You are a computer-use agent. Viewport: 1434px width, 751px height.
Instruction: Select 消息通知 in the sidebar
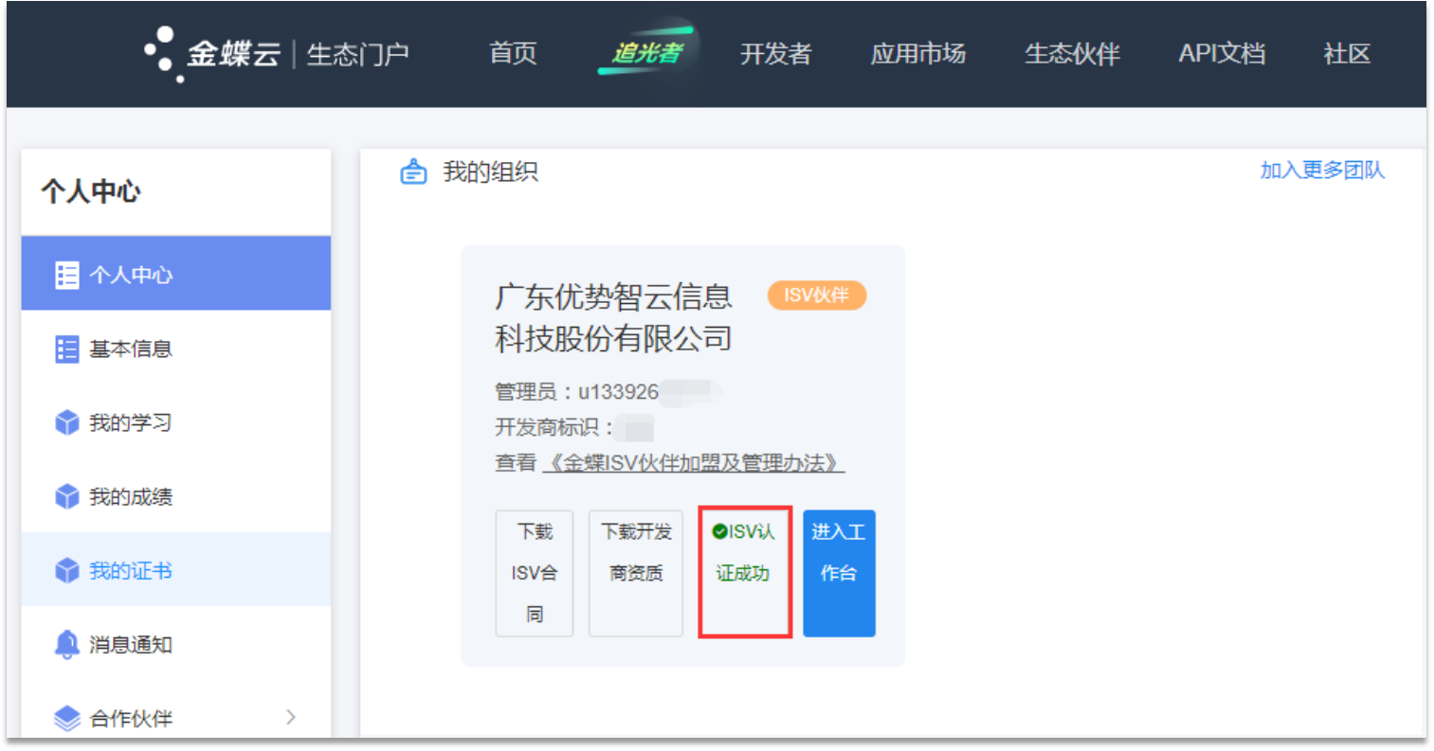click(176, 644)
